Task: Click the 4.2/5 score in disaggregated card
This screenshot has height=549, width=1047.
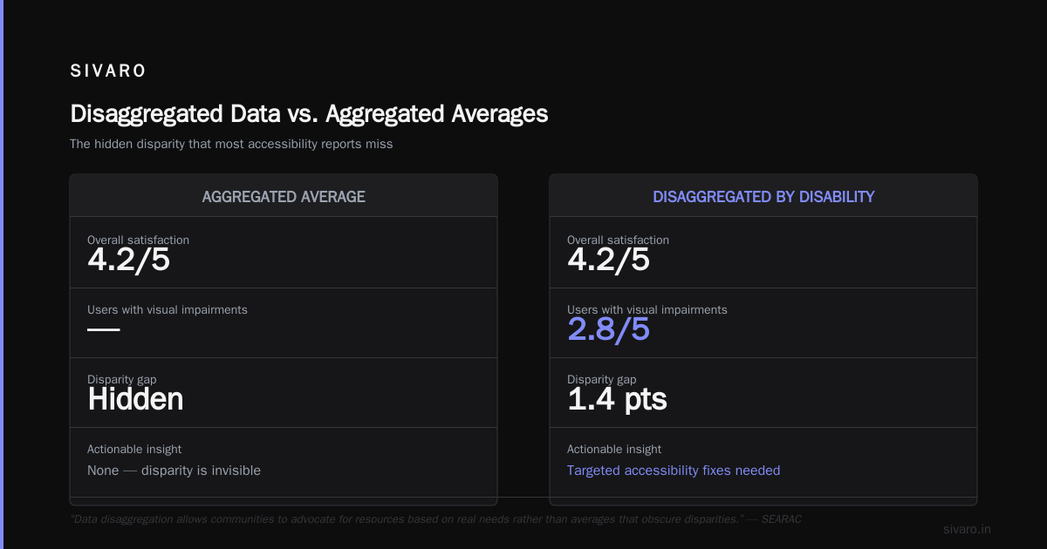Action: pos(608,260)
